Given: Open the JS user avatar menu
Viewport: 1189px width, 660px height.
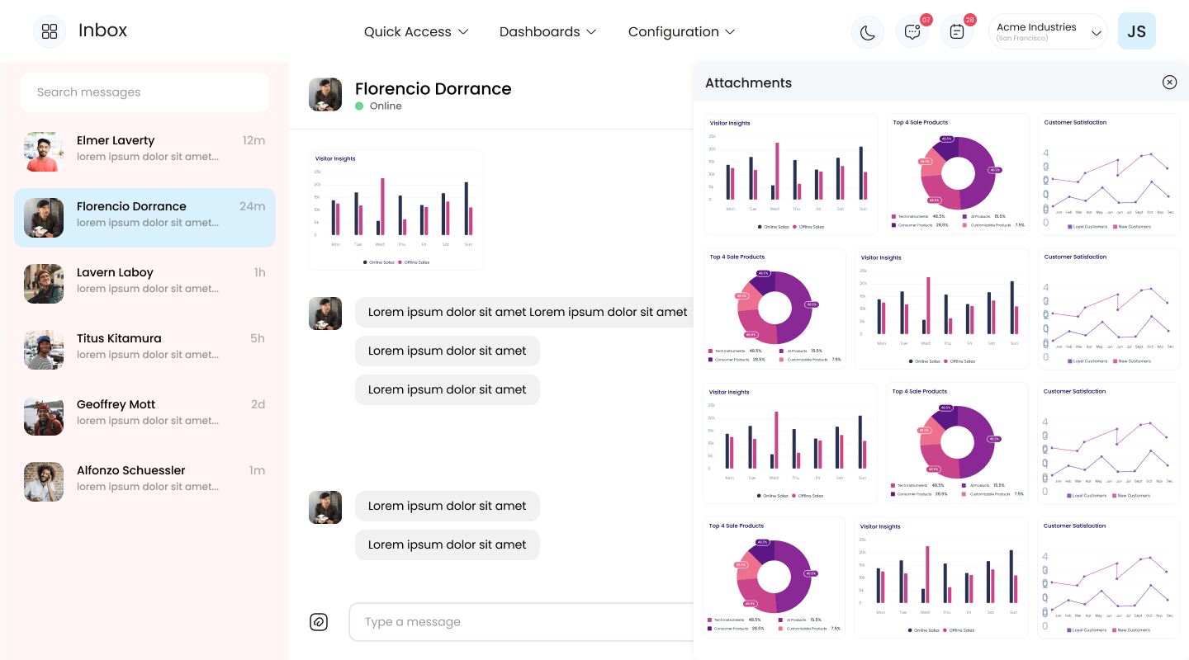Looking at the screenshot, I should click(1137, 31).
